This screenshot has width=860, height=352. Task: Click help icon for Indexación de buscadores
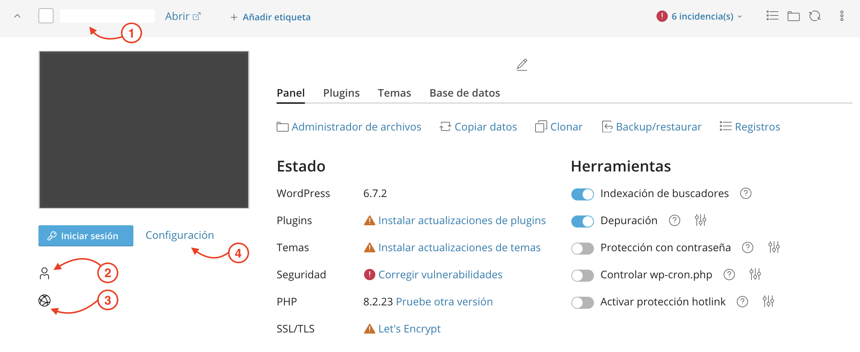746,193
